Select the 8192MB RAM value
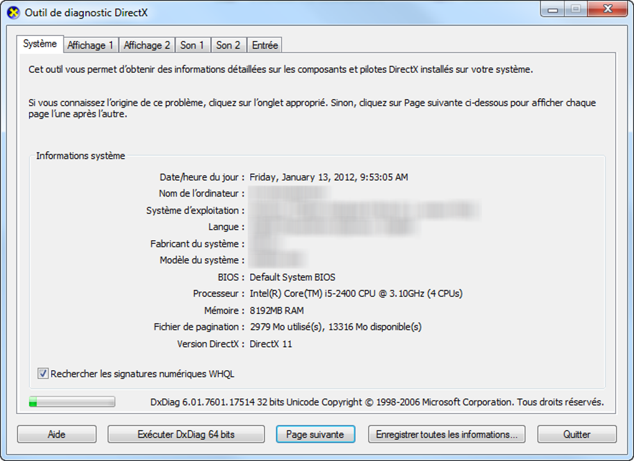 [277, 310]
